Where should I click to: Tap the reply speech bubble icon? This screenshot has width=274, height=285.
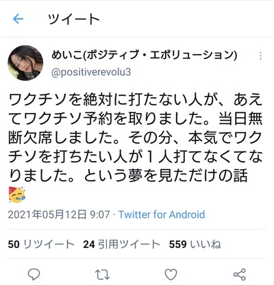coord(34,274)
